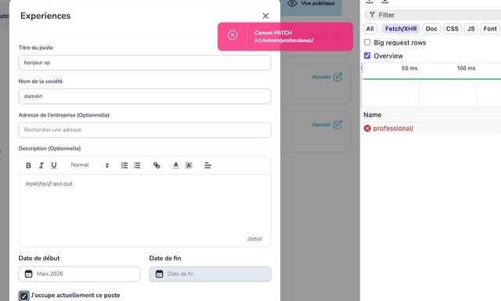Click the Name column header
The height and width of the screenshot is (301, 501).
[431, 114]
